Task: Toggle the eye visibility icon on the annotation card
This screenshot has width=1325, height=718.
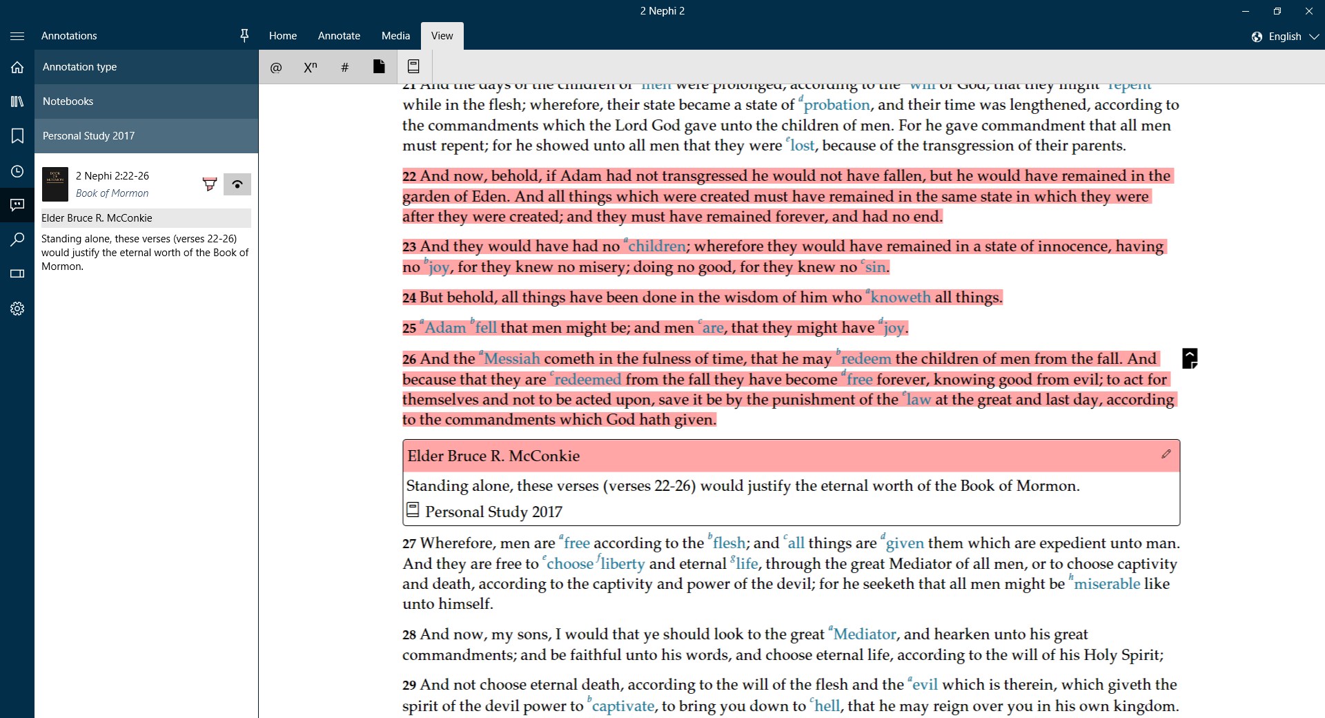Action: (237, 184)
